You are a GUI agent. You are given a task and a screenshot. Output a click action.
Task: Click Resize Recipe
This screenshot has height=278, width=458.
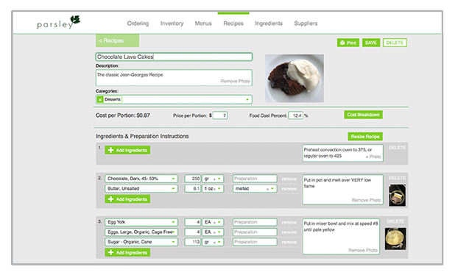[365, 137]
